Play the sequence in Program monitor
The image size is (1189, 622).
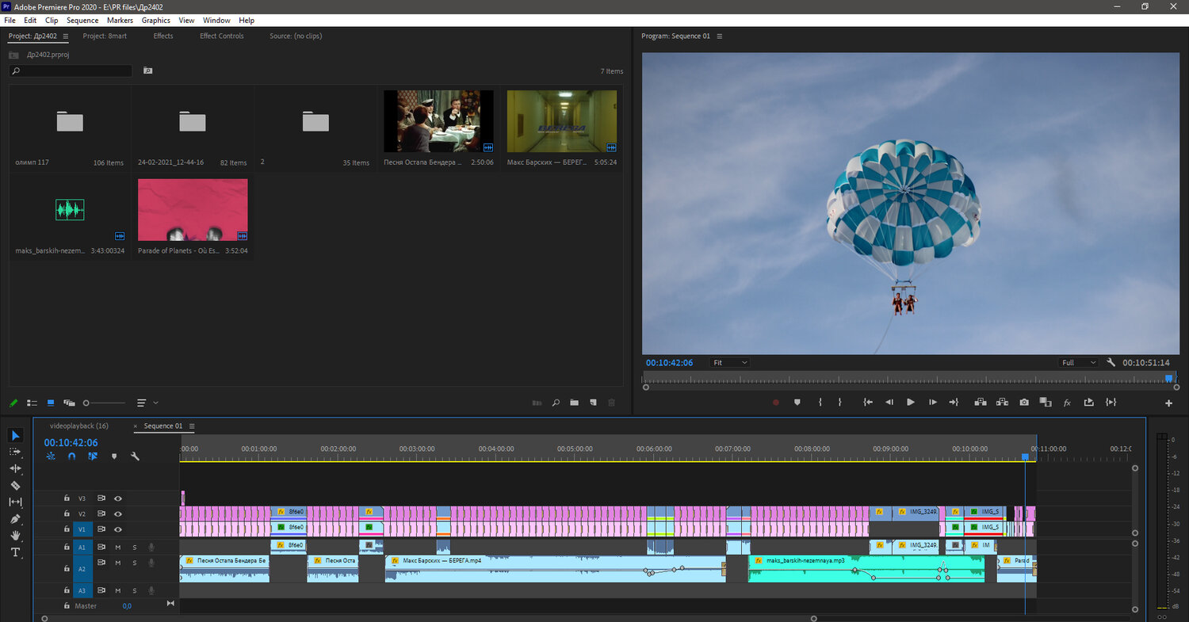[x=911, y=403]
